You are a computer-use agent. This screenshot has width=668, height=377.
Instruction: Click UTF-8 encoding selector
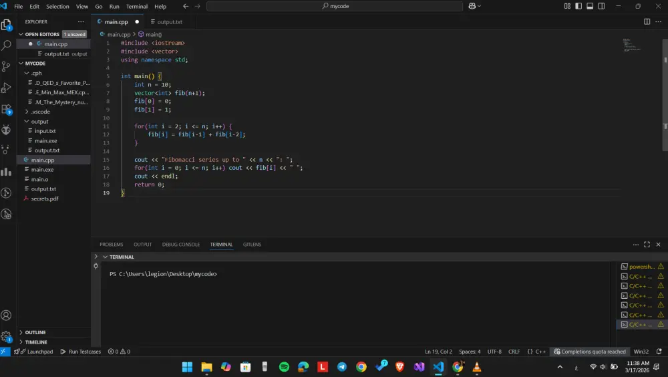pyautogui.click(x=494, y=352)
